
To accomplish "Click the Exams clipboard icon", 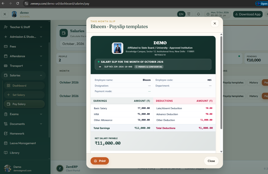I will coord(6,114).
